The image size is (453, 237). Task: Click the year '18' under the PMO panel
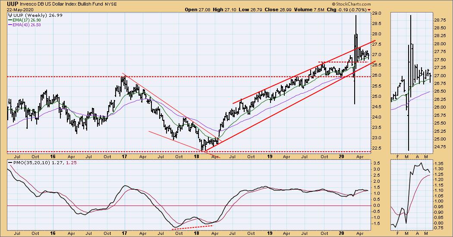click(x=196, y=233)
